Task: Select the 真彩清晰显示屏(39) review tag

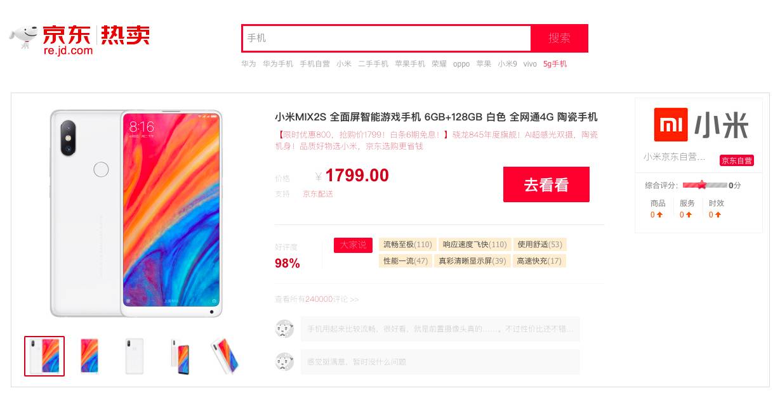Action: 472,261
